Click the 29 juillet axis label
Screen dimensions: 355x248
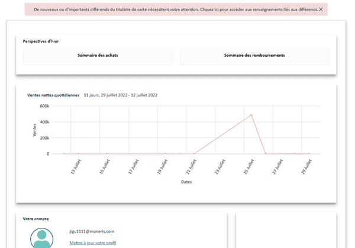click(x=306, y=167)
